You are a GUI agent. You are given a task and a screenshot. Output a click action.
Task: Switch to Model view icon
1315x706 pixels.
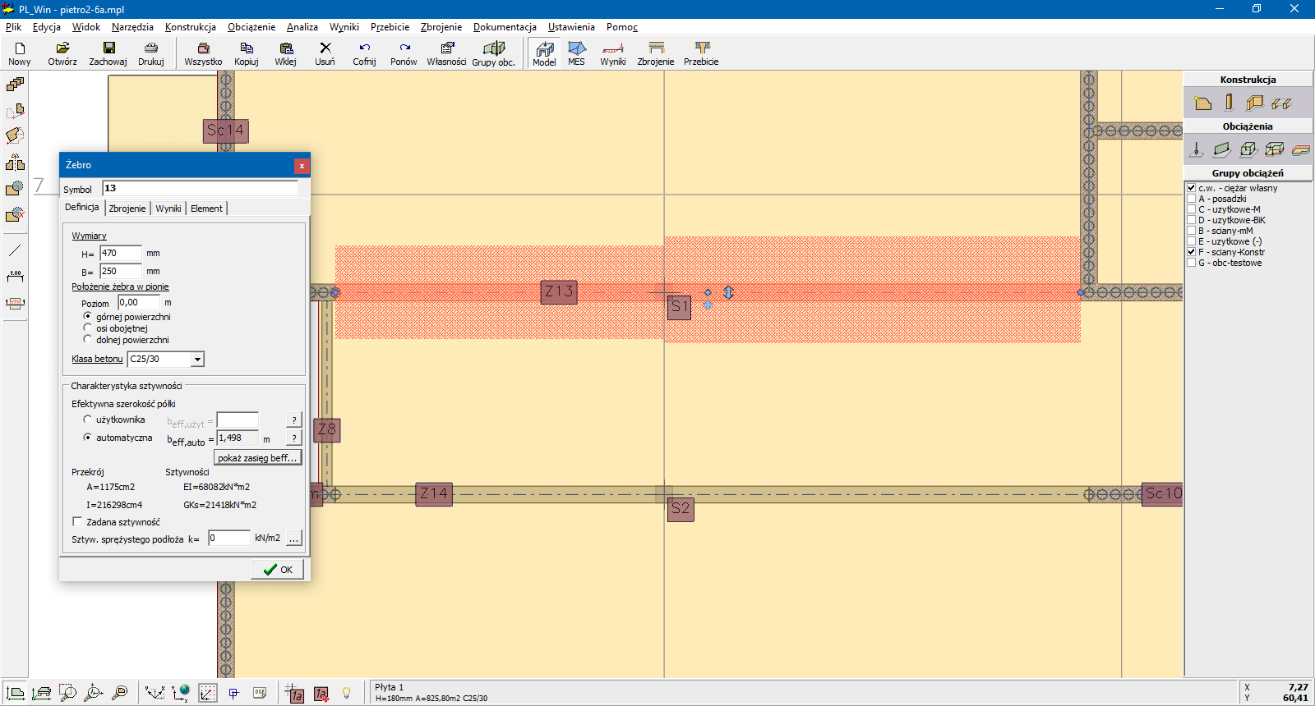[544, 53]
